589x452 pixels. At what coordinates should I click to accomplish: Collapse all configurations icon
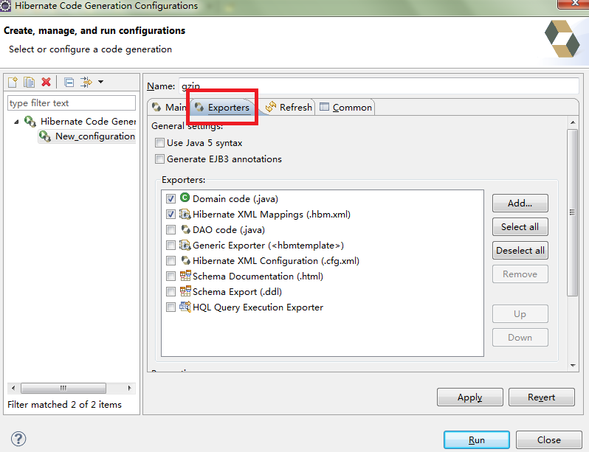click(x=69, y=82)
